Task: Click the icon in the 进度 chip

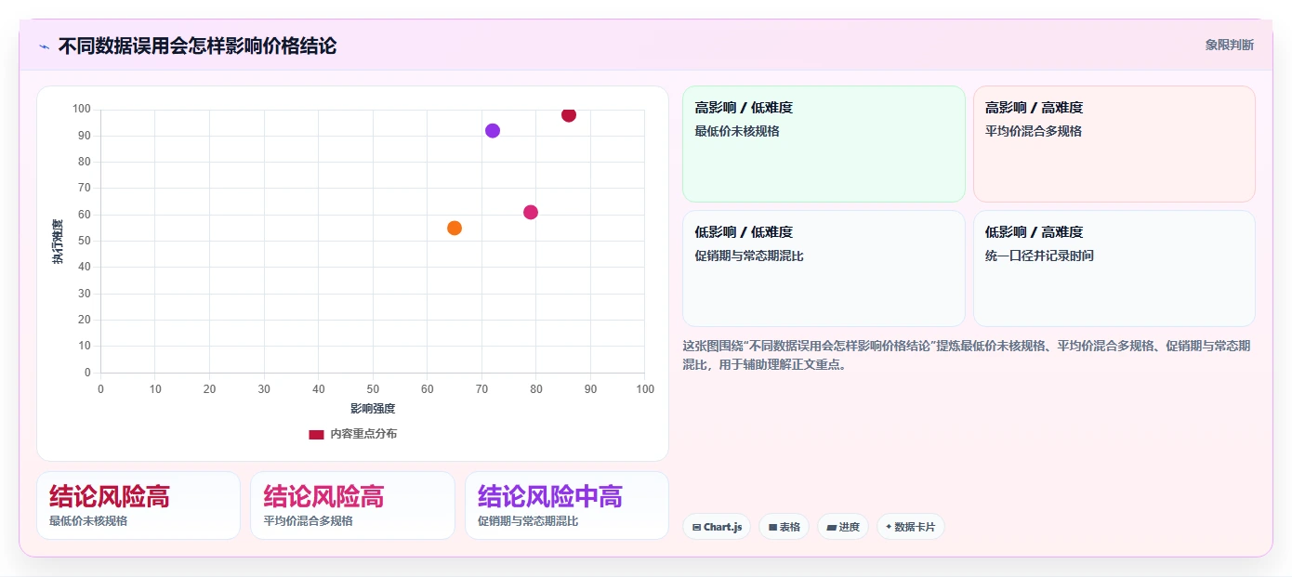Action: coord(831,527)
